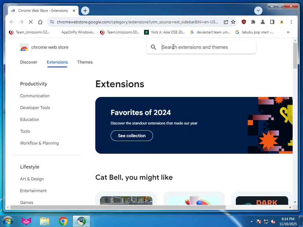The height and width of the screenshot is (227, 303).
Task: Select the Extensions tab
Action: coord(57,62)
